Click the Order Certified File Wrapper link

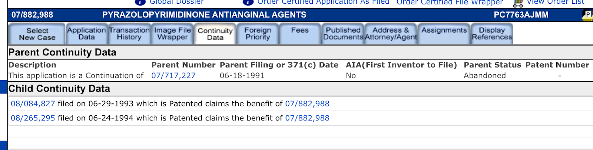[450, 3]
